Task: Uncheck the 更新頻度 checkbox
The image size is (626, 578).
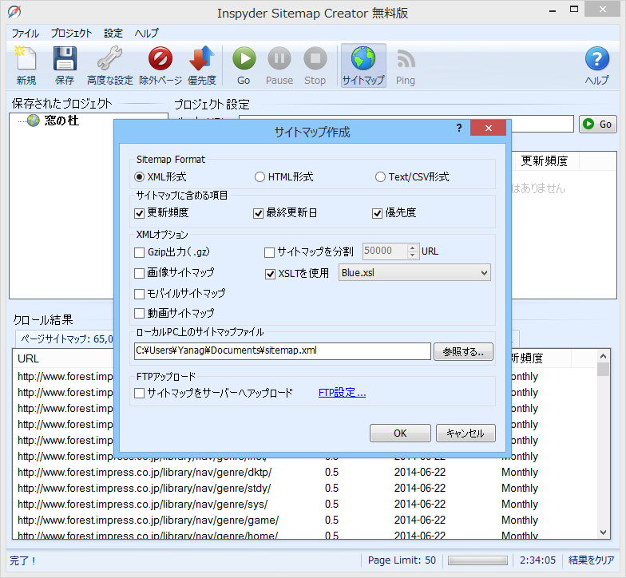Action: coord(139,214)
